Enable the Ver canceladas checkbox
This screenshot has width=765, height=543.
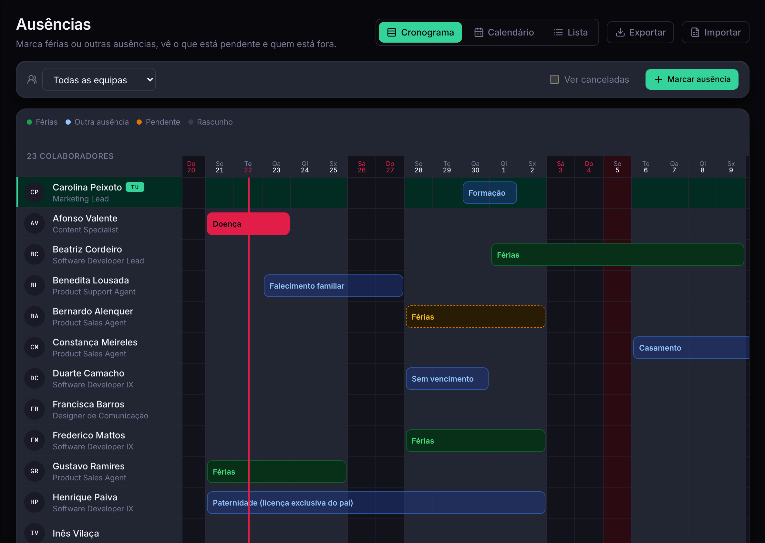pos(554,79)
